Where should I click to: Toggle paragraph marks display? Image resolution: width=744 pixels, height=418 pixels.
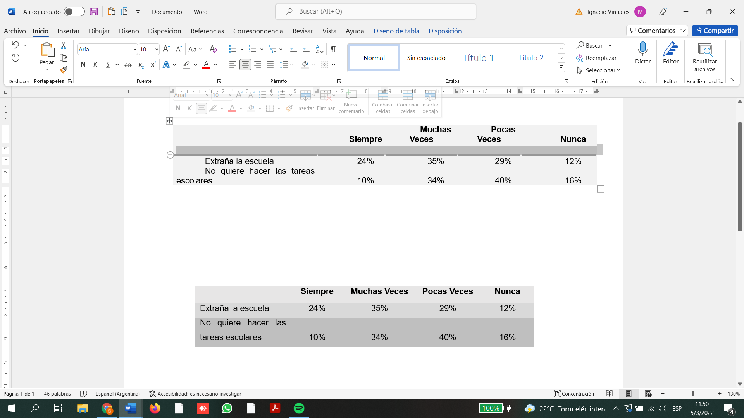pos(333,49)
